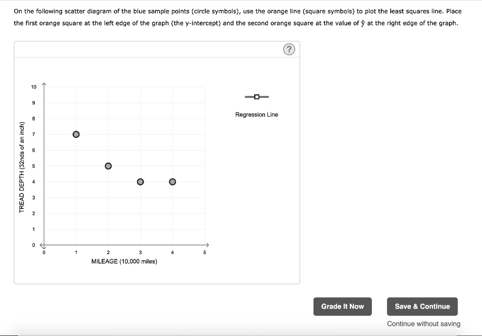Click the data point at mileage 4

[172, 182]
